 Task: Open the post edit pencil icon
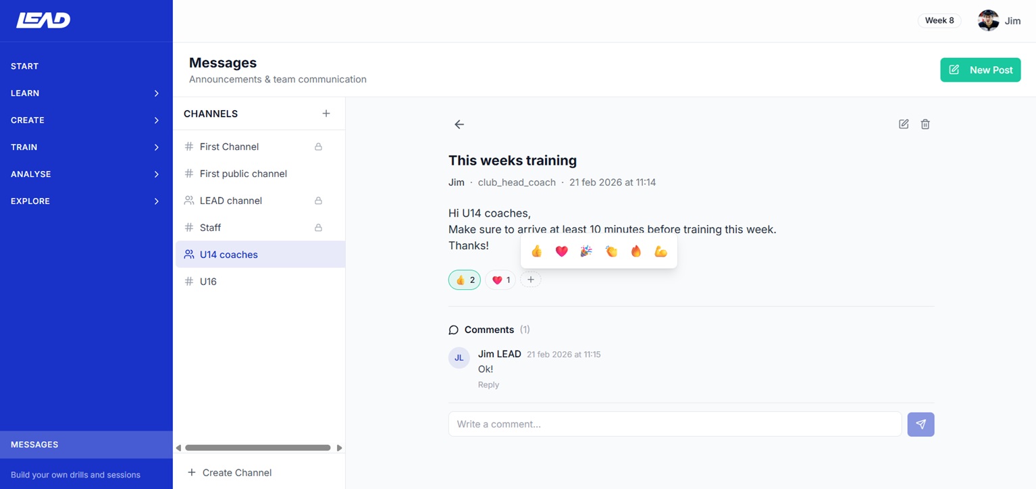903,124
